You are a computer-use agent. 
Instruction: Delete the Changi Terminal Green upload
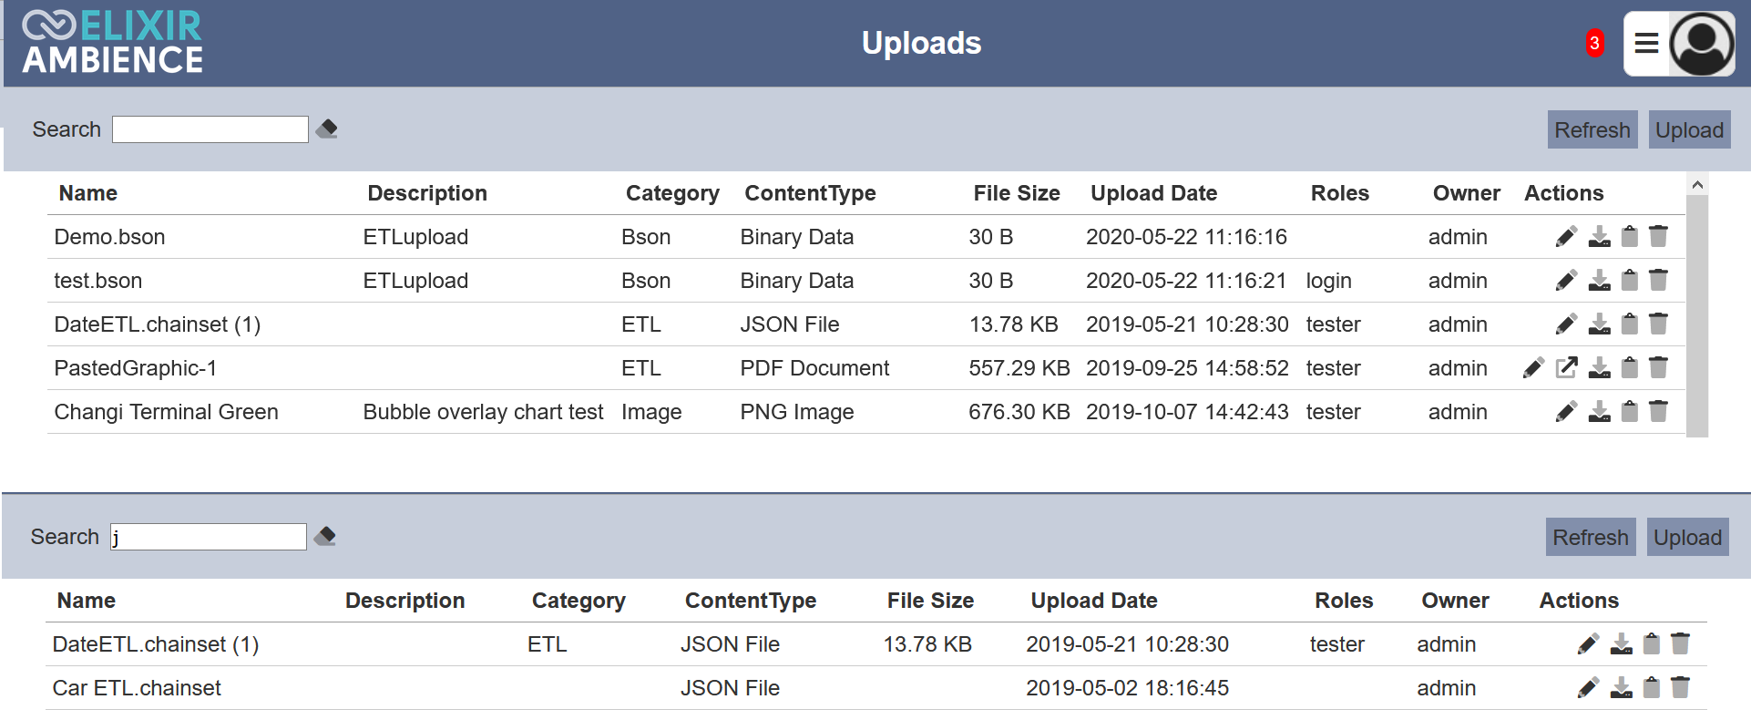point(1659,412)
